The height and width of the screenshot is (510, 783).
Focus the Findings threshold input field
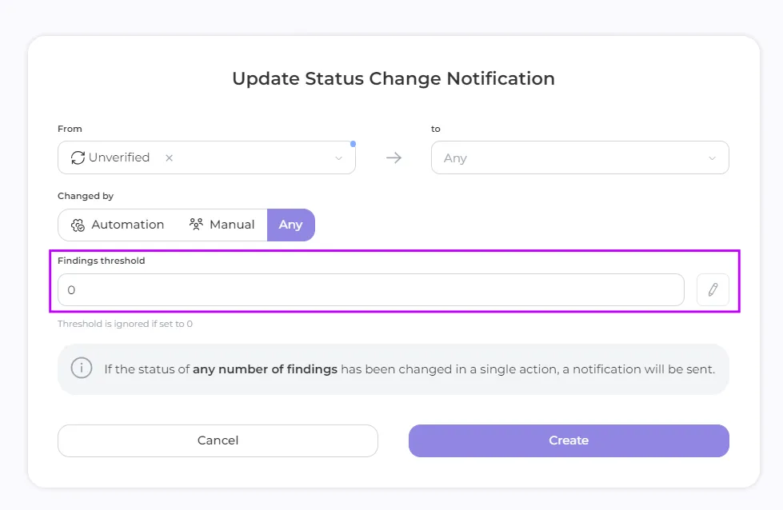click(x=370, y=290)
